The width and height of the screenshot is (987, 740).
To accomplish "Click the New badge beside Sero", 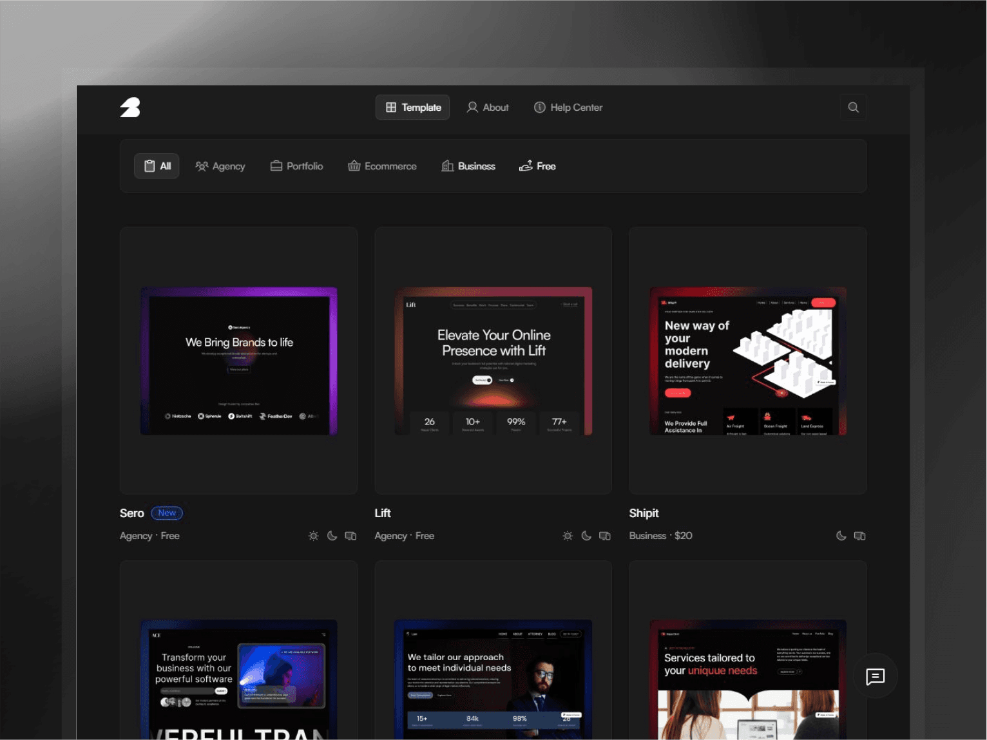I will tap(167, 513).
